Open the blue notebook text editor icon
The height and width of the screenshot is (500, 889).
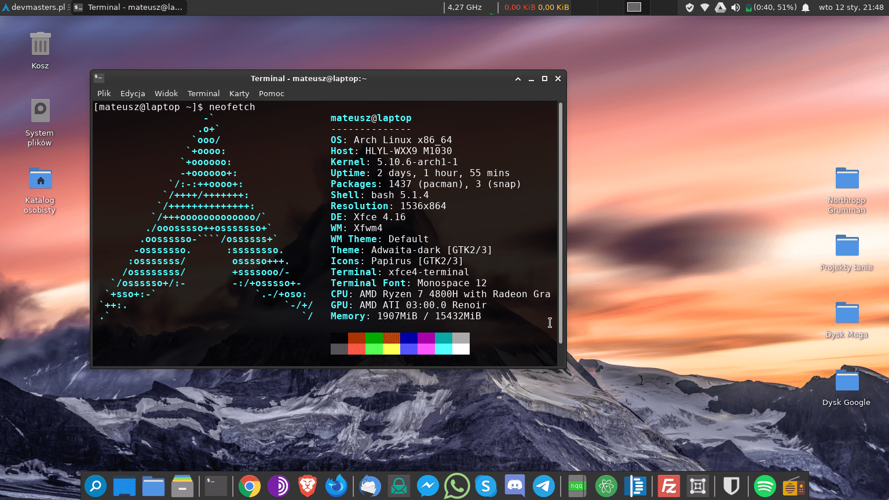click(x=635, y=486)
